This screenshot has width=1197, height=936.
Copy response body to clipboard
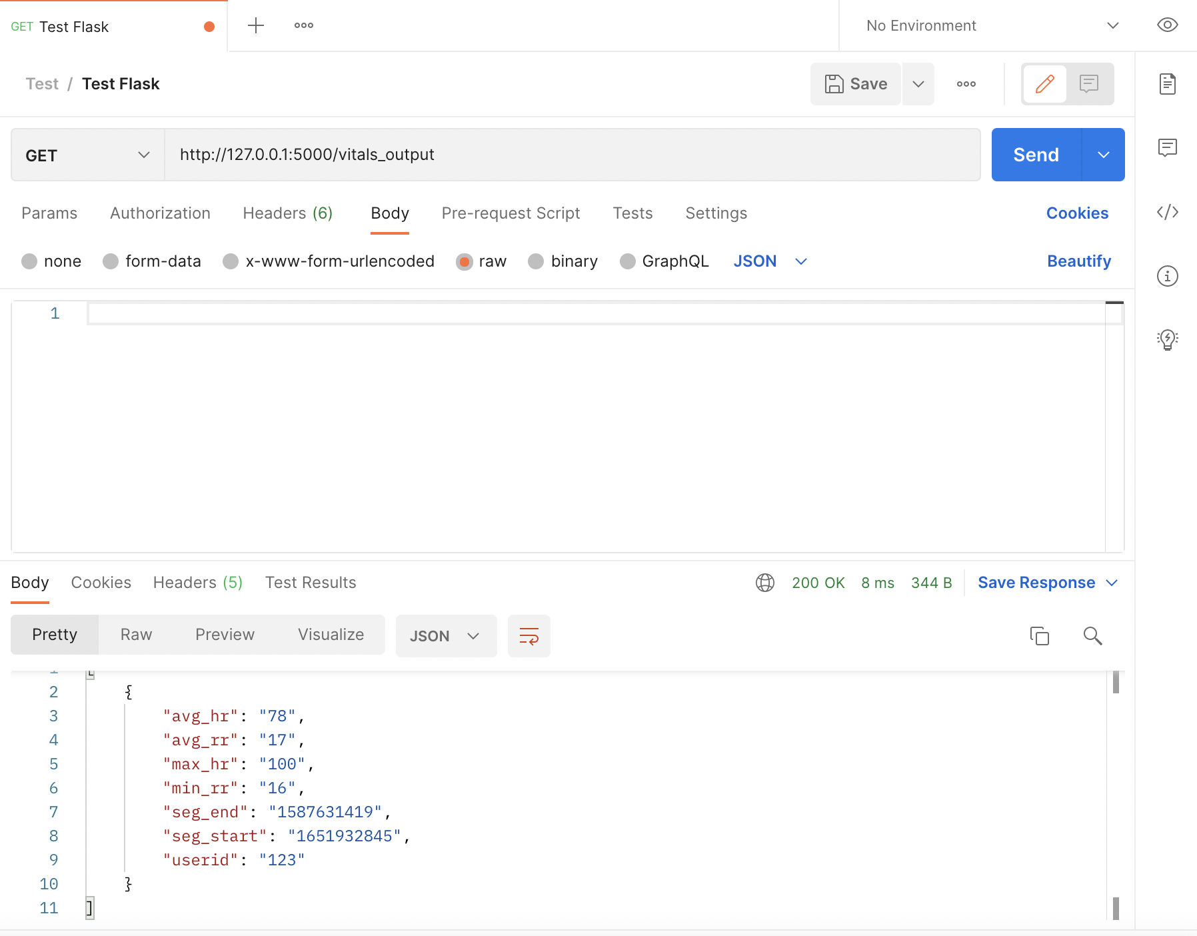(x=1040, y=636)
